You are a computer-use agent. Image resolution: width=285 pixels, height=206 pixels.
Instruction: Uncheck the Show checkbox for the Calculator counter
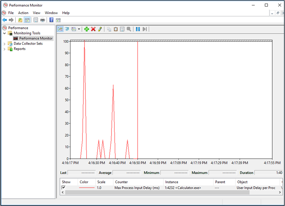point(63,188)
